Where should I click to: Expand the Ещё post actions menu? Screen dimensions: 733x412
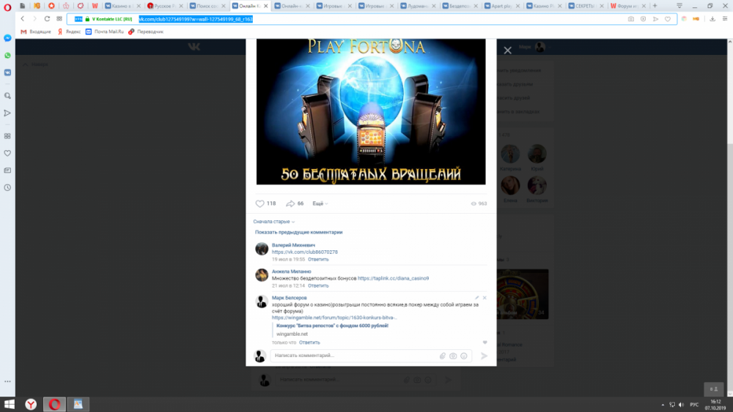(320, 203)
